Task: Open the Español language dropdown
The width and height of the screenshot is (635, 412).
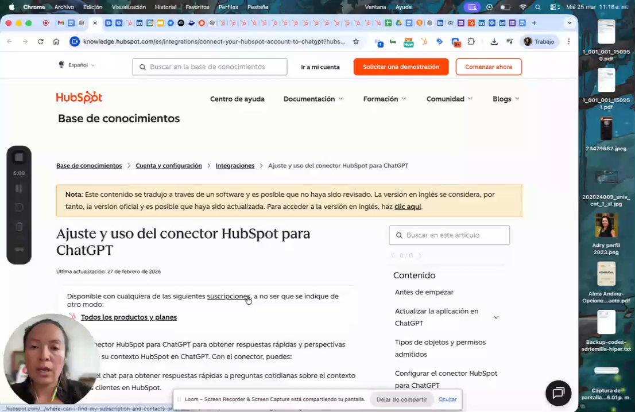Action: [x=76, y=65]
